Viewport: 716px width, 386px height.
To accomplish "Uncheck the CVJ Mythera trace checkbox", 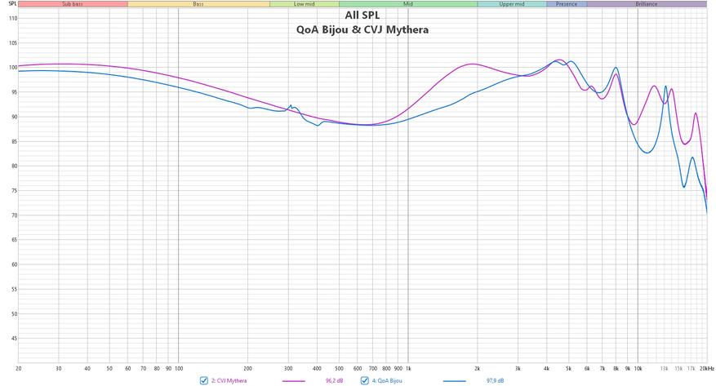I will [203, 380].
